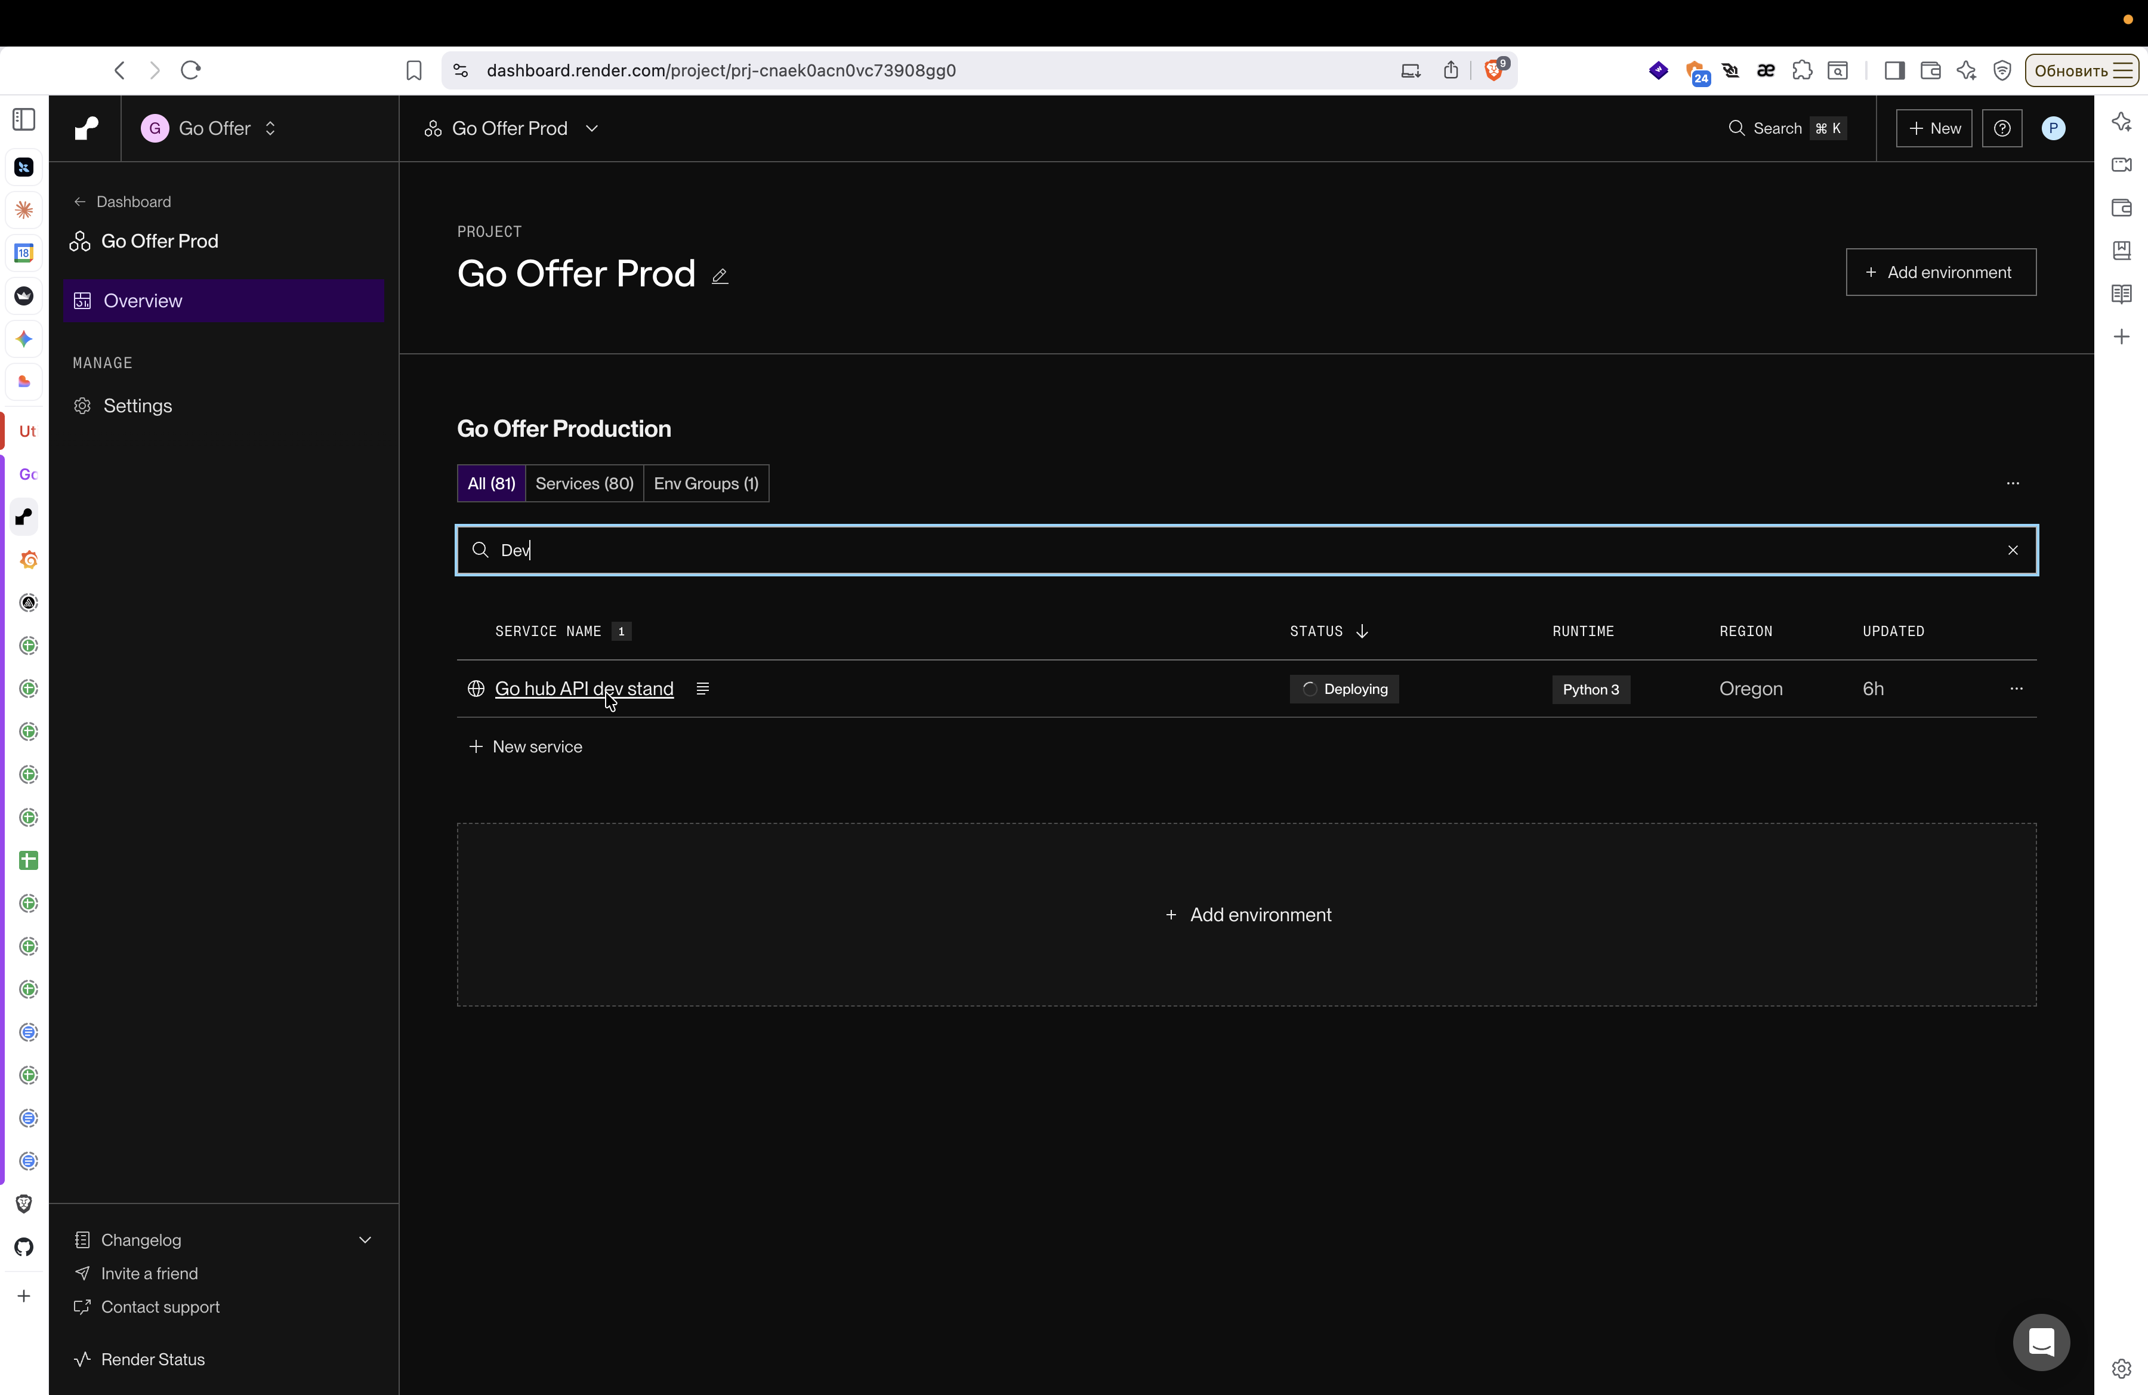View logs icon for Go hub API
The image size is (2148, 1395).
[x=702, y=689]
